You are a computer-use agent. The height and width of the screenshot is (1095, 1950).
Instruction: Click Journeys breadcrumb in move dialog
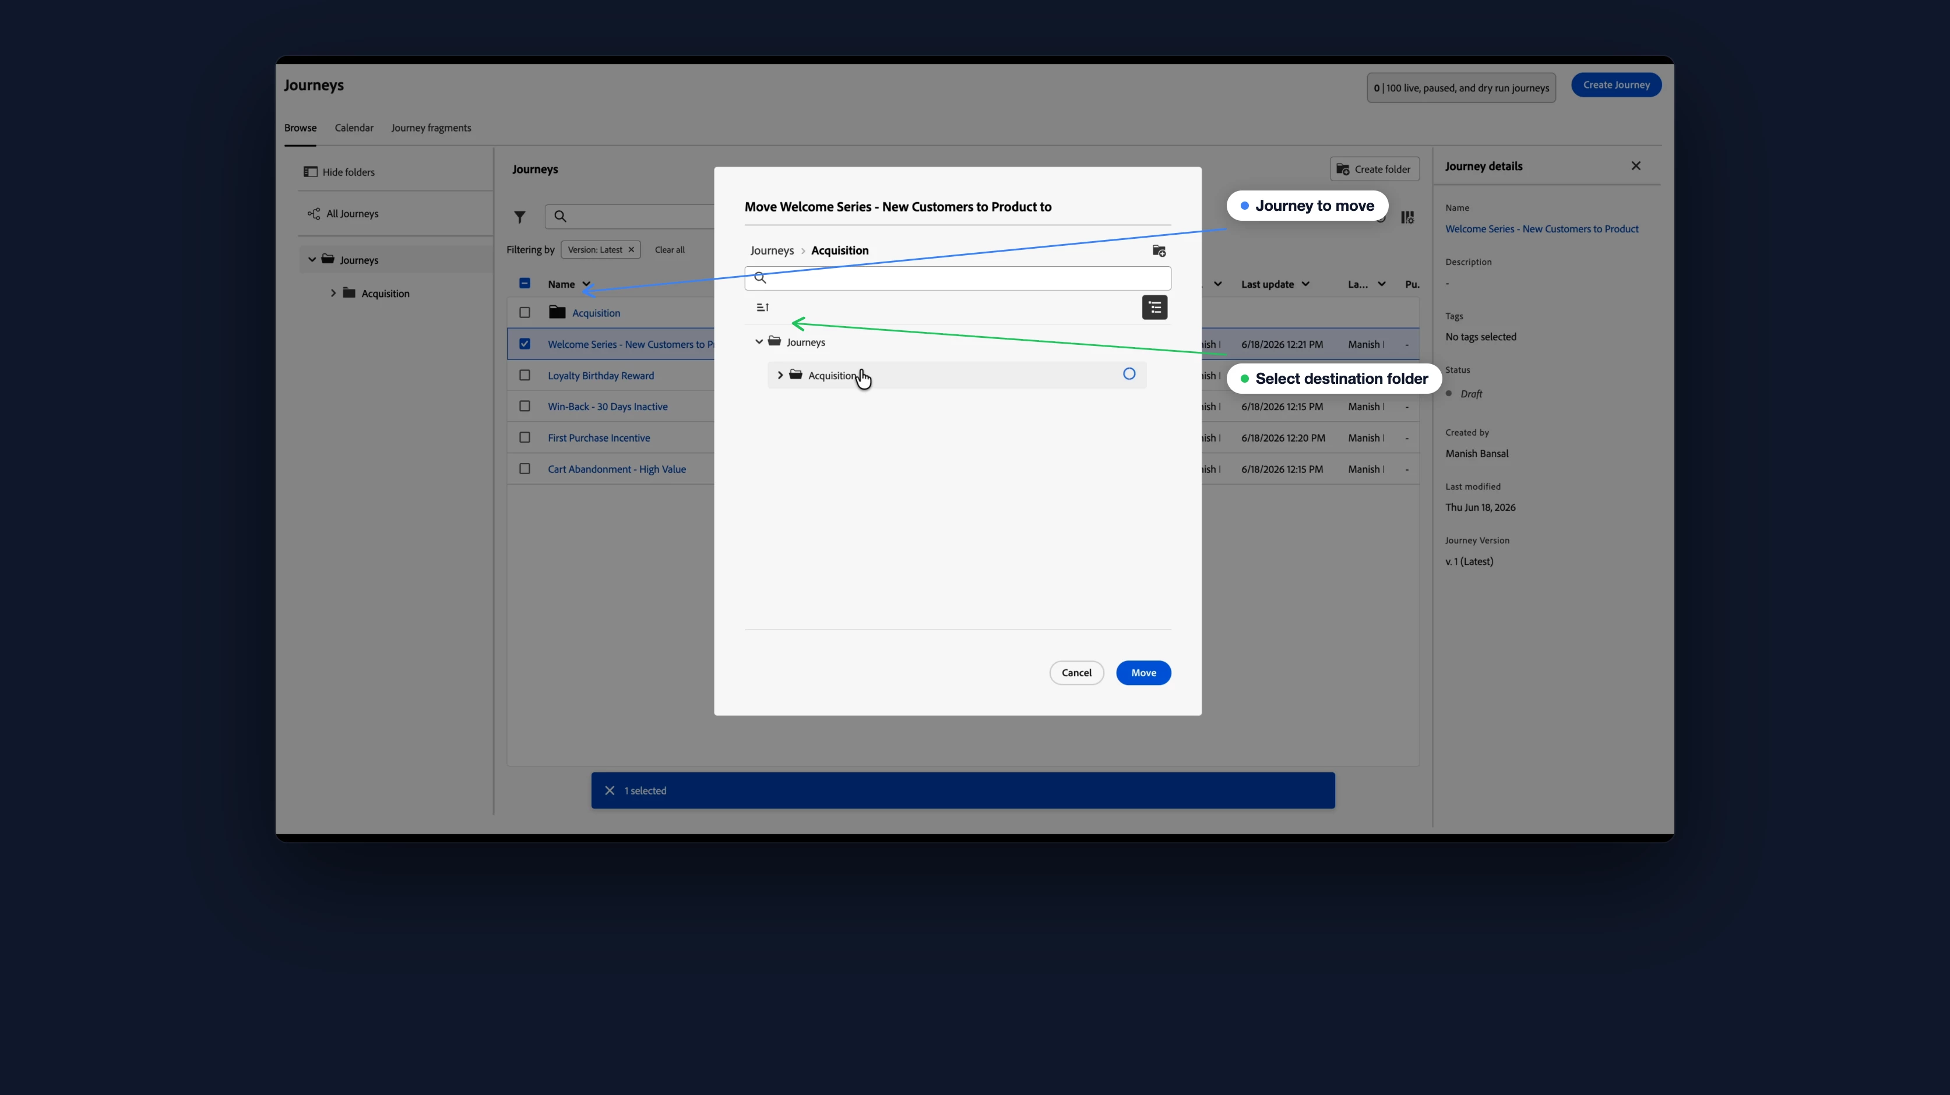point(772,250)
